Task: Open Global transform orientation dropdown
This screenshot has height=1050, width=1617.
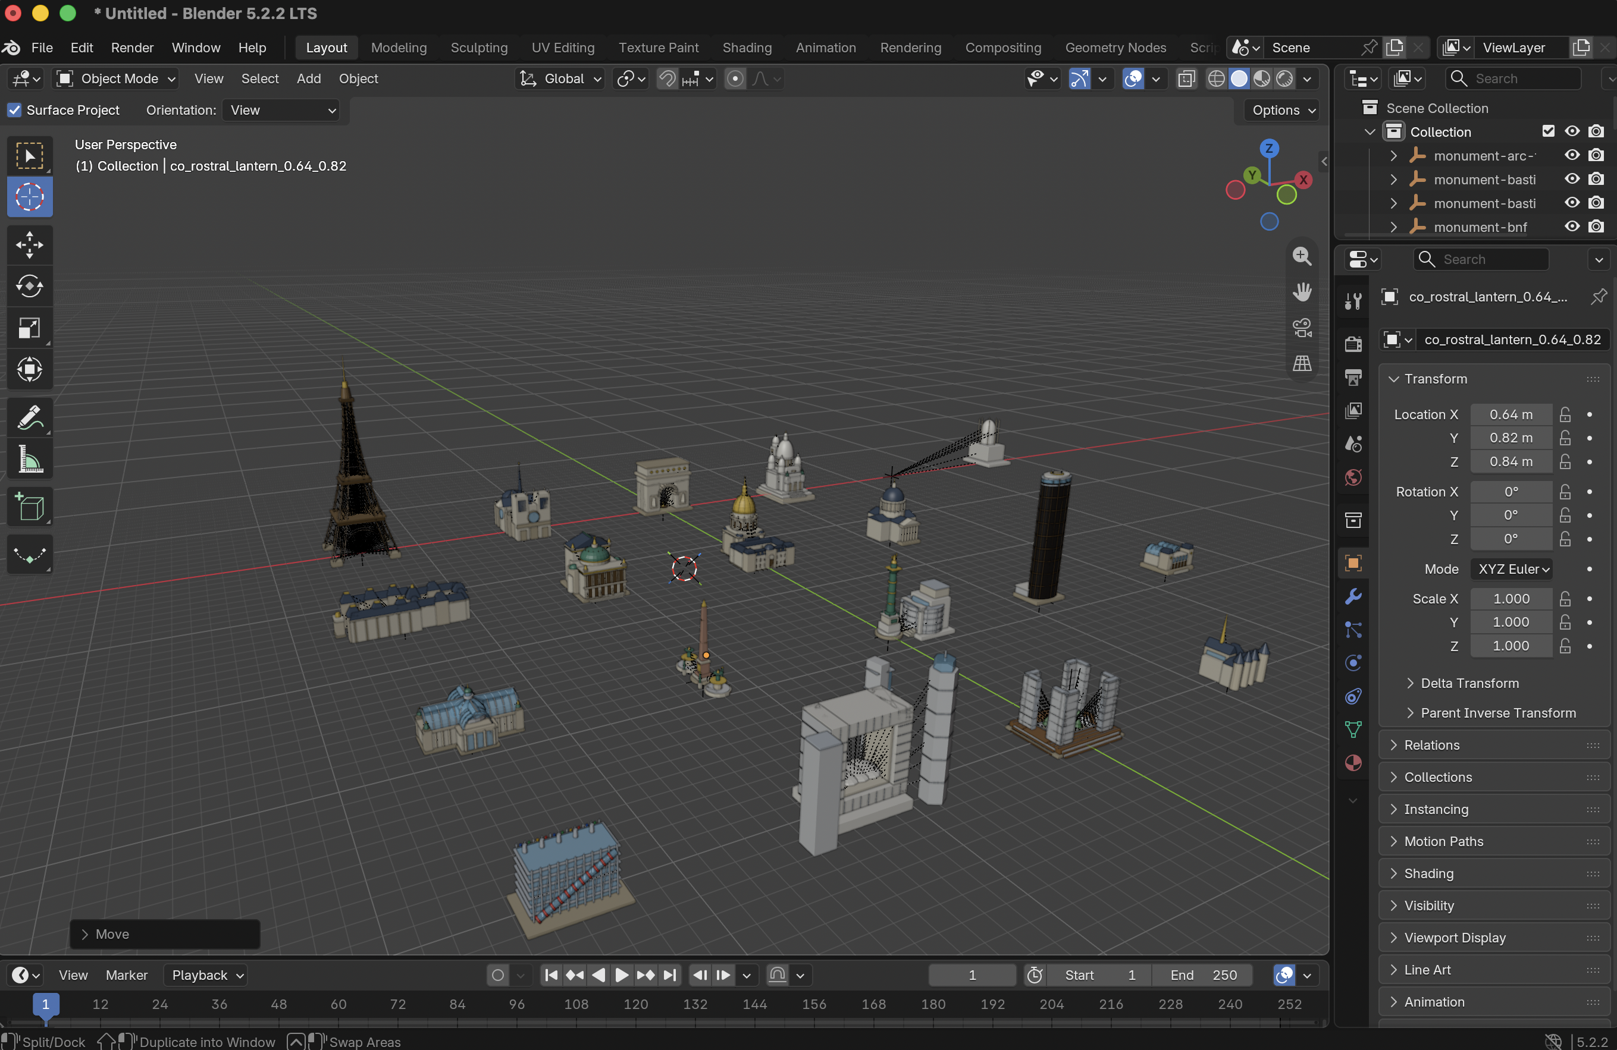Action: point(560,79)
